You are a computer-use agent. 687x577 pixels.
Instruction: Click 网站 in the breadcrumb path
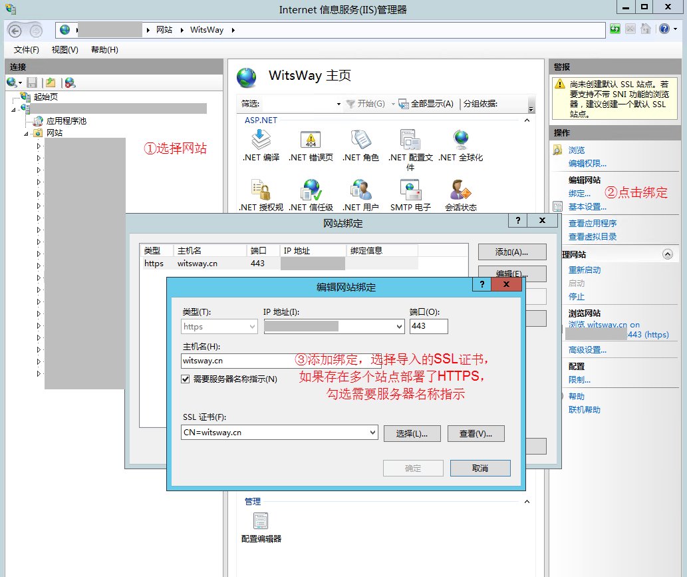pyautogui.click(x=164, y=30)
